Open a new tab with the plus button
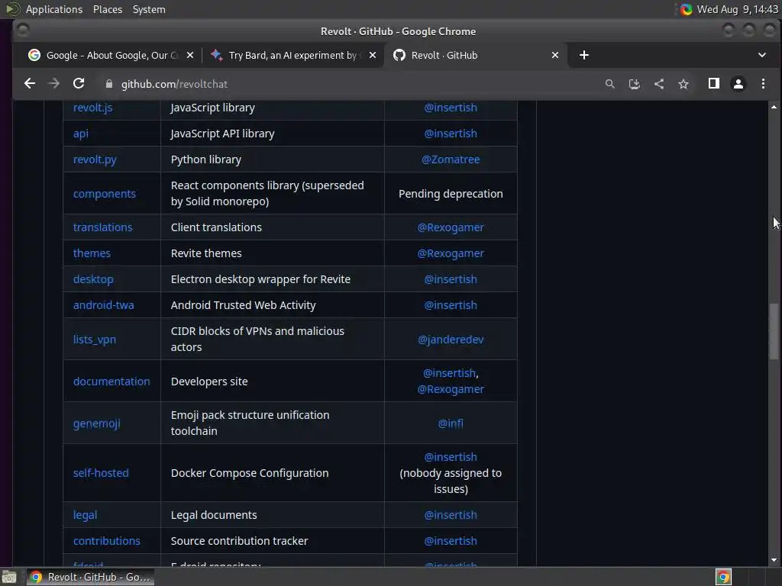782x586 pixels. 584,55
